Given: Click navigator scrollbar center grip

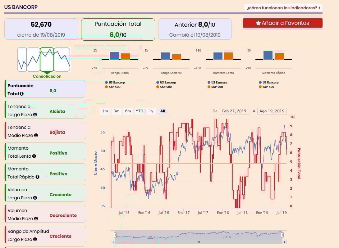Looking at the screenshot, I should [x=199, y=242].
